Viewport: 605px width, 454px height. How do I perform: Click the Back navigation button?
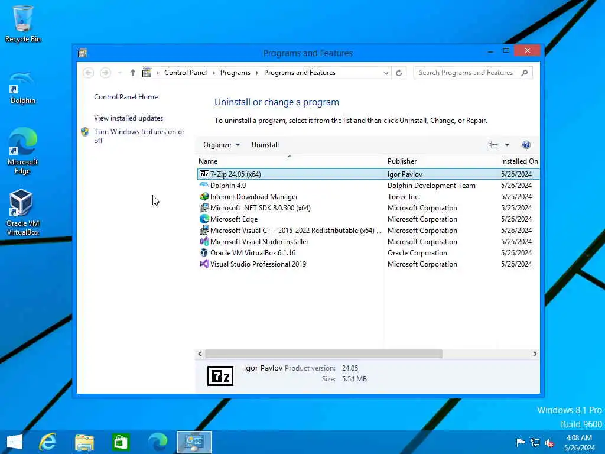(x=89, y=73)
